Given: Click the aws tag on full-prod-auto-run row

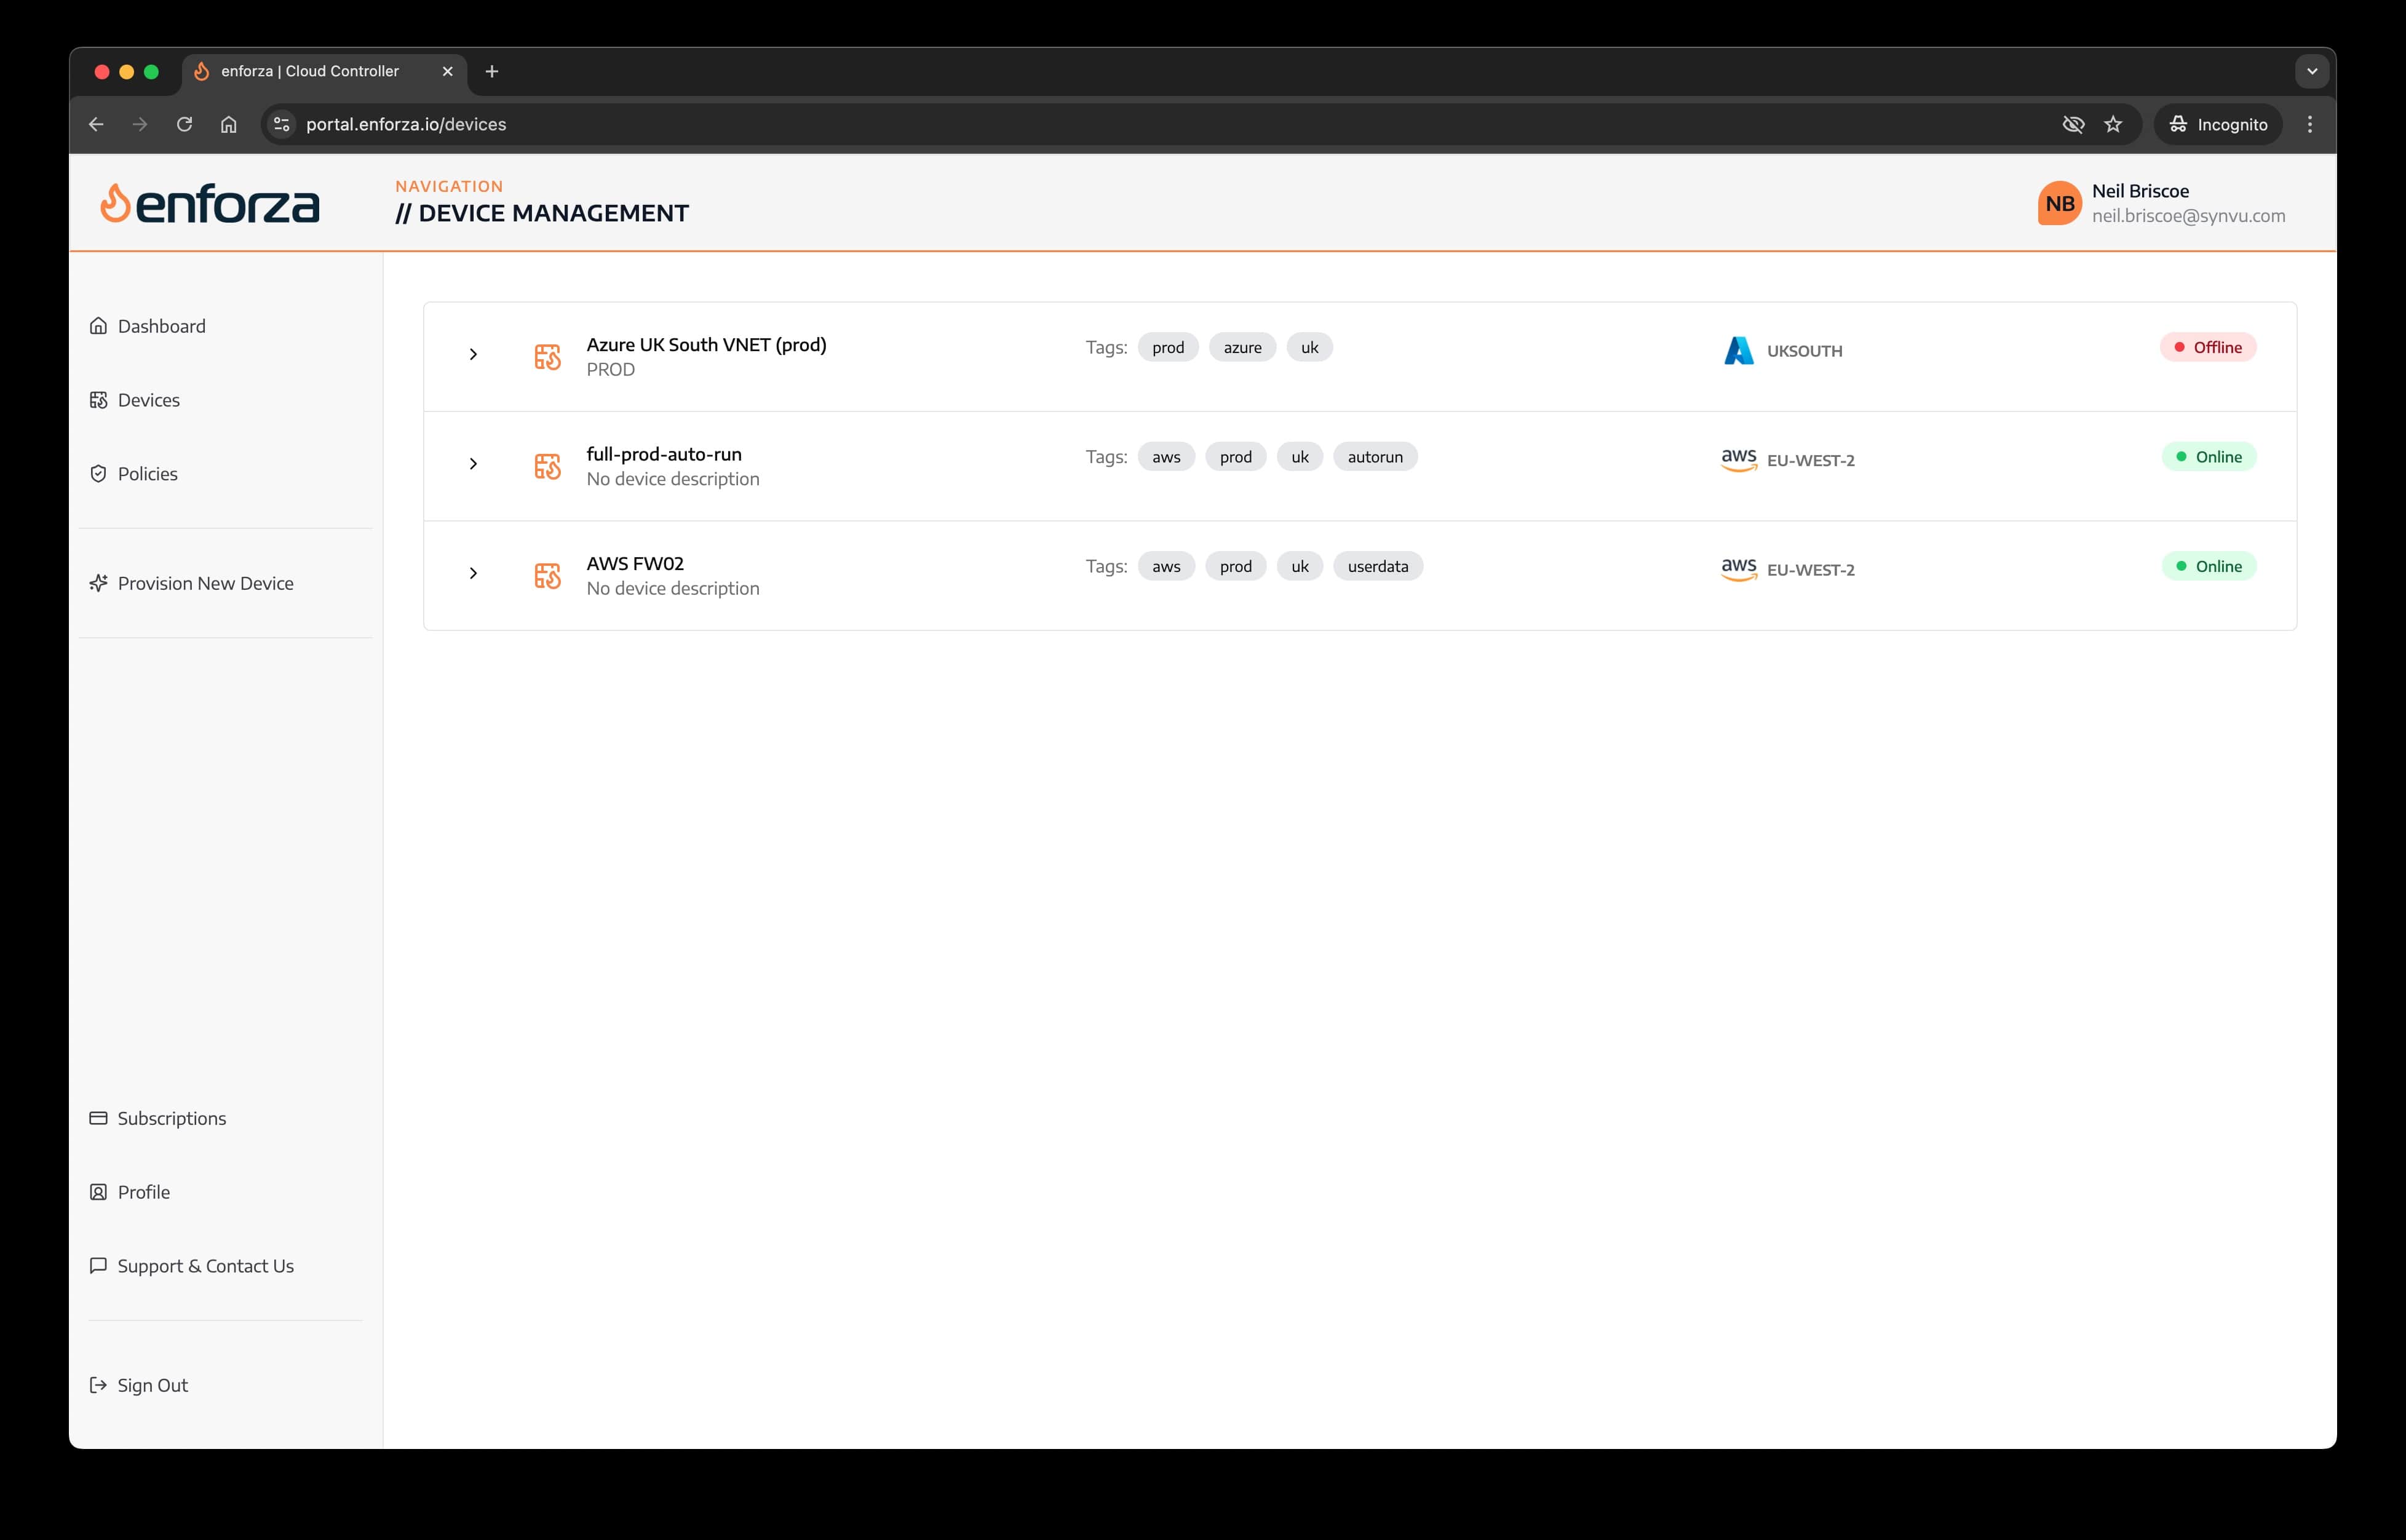Looking at the screenshot, I should (1166, 457).
